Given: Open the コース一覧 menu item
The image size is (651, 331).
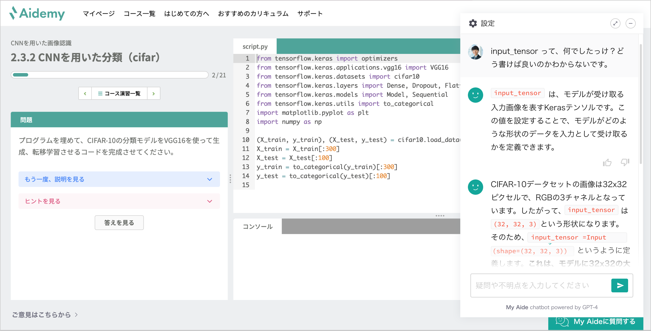Looking at the screenshot, I should tap(140, 13).
